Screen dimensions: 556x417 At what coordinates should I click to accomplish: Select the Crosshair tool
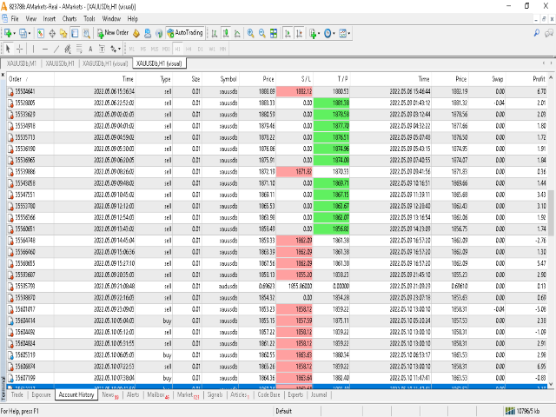(21, 49)
